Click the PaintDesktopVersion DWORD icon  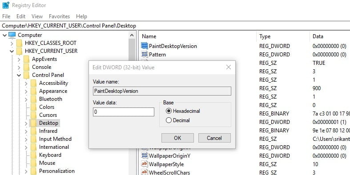point(145,46)
